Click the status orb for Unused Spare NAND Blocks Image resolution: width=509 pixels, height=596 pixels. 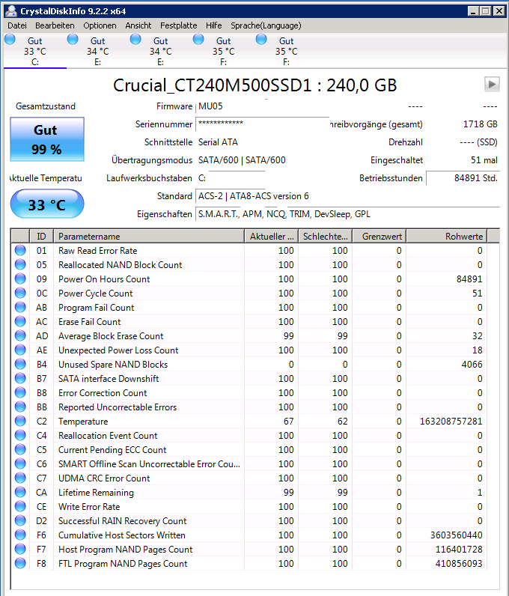[20, 364]
